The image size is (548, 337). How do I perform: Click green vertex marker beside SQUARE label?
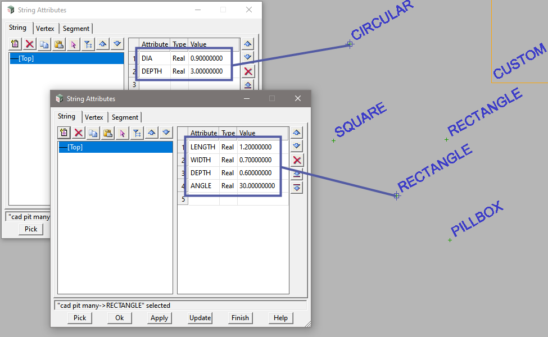(x=333, y=141)
